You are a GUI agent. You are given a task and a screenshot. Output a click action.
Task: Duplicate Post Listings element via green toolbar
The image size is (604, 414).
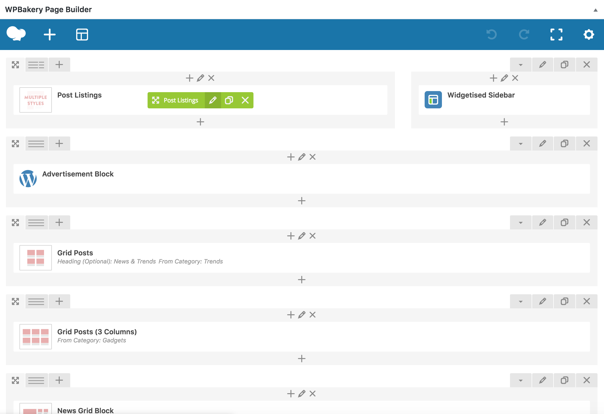[x=229, y=100]
